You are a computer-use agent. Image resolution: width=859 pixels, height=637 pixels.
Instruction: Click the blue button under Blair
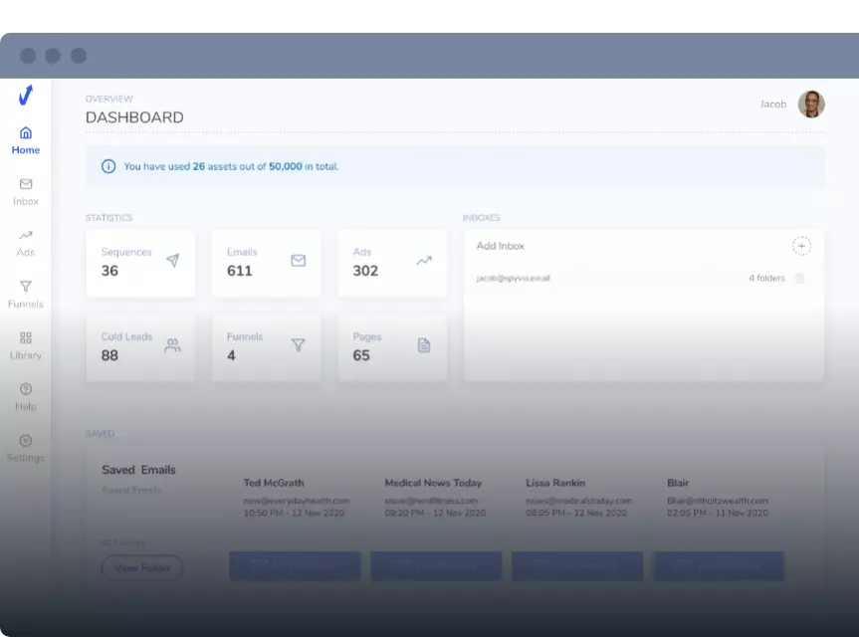click(719, 565)
